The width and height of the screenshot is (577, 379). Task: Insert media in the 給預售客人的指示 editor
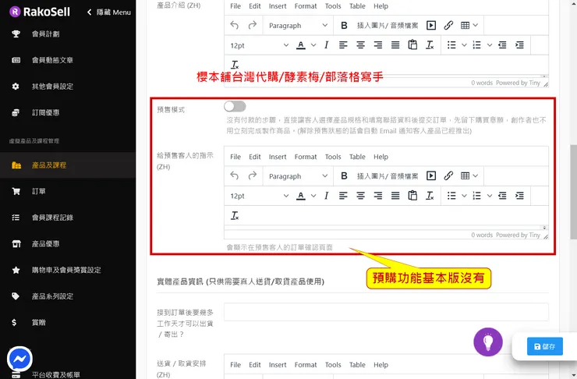coord(431,176)
